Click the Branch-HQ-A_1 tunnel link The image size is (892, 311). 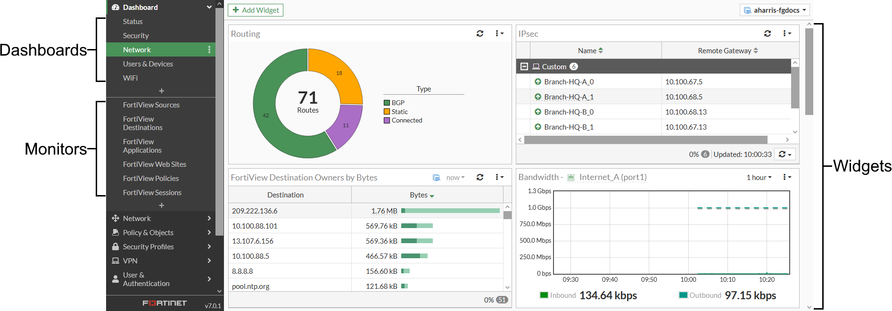pyautogui.click(x=569, y=97)
